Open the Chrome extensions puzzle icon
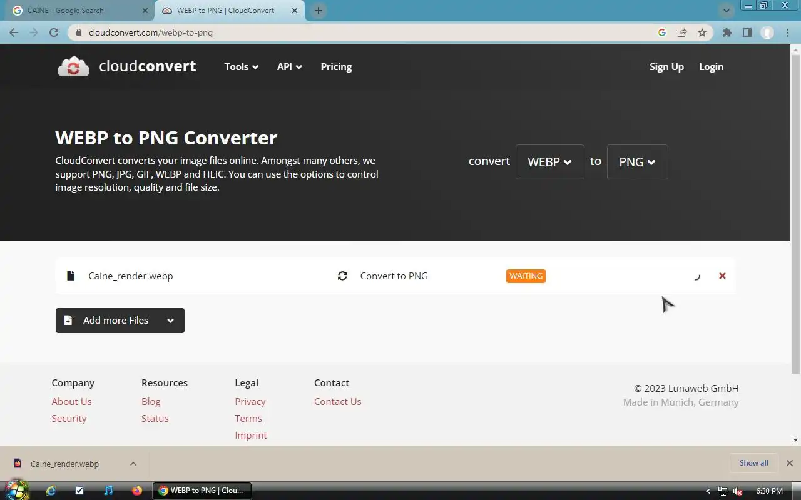801x500 pixels. coord(727,32)
